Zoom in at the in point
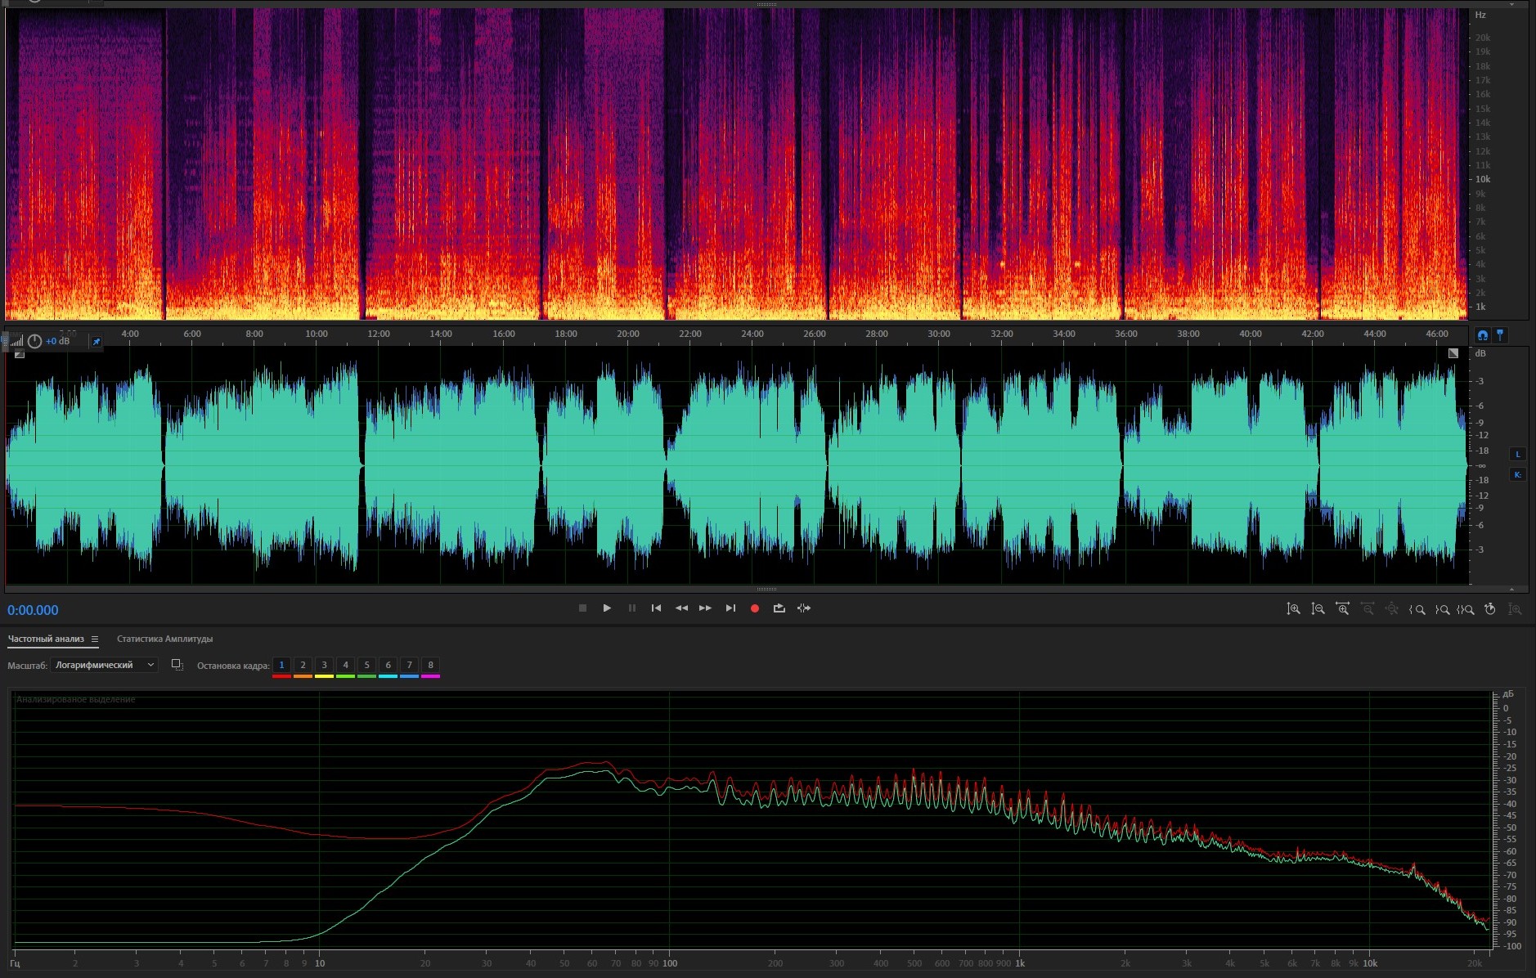The height and width of the screenshot is (978, 1536). point(1417,609)
